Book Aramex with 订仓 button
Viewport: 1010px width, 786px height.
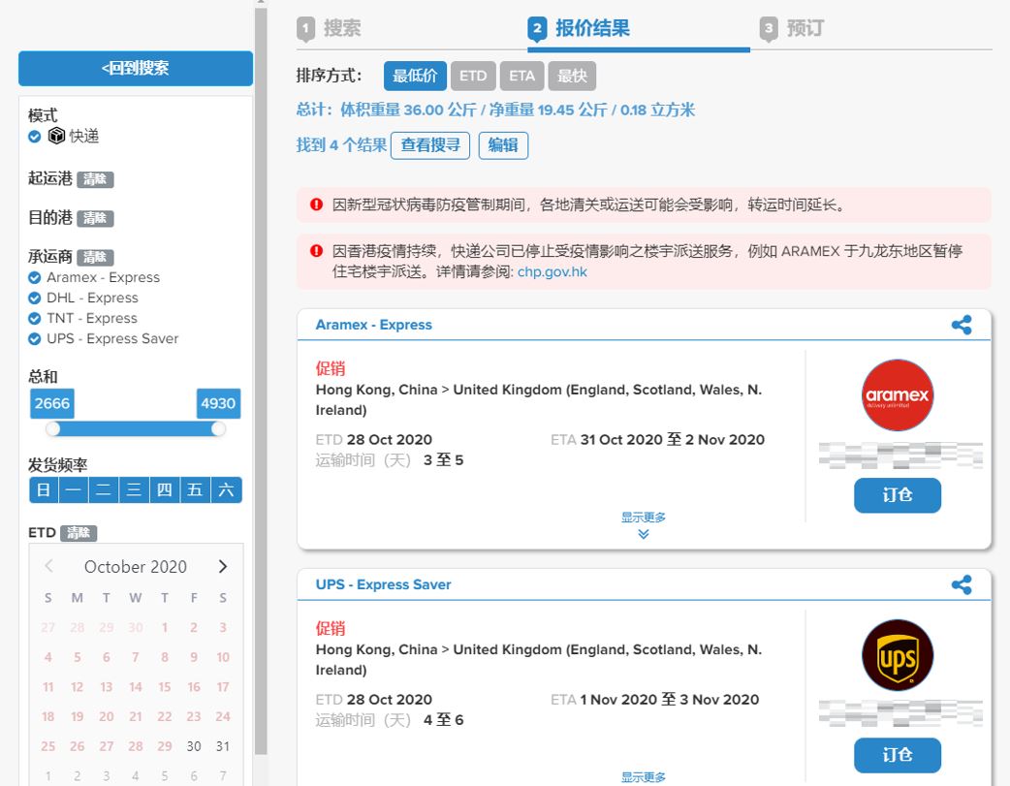click(898, 495)
